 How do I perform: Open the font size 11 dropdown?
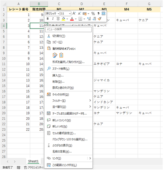tap(70, 14)
